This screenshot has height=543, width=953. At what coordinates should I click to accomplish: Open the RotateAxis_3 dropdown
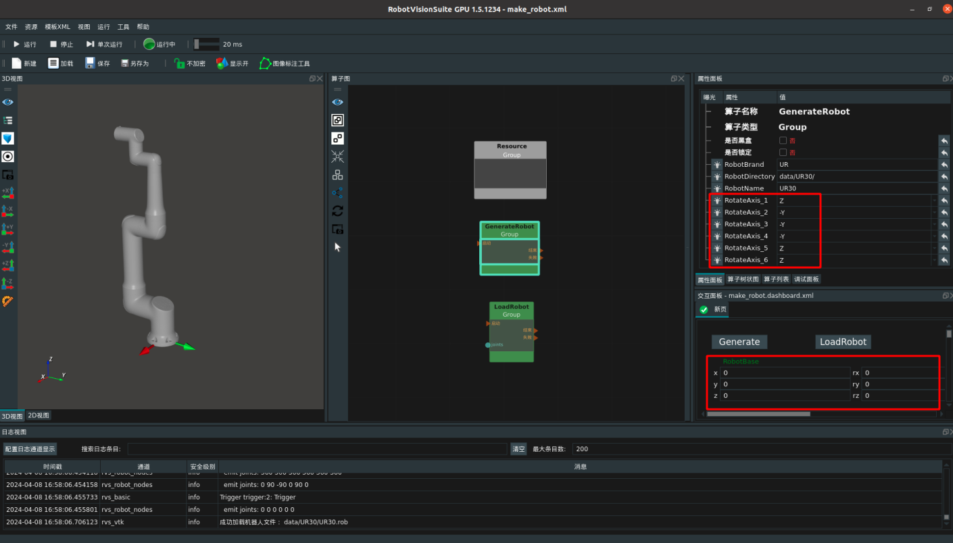click(x=857, y=224)
